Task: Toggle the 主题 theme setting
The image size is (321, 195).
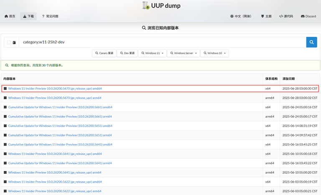Action: tap(266, 16)
